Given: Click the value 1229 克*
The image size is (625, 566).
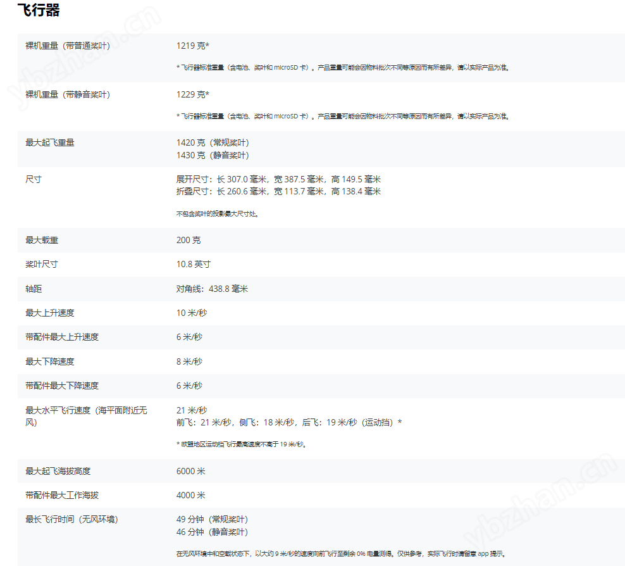Looking at the screenshot, I should [x=192, y=95].
